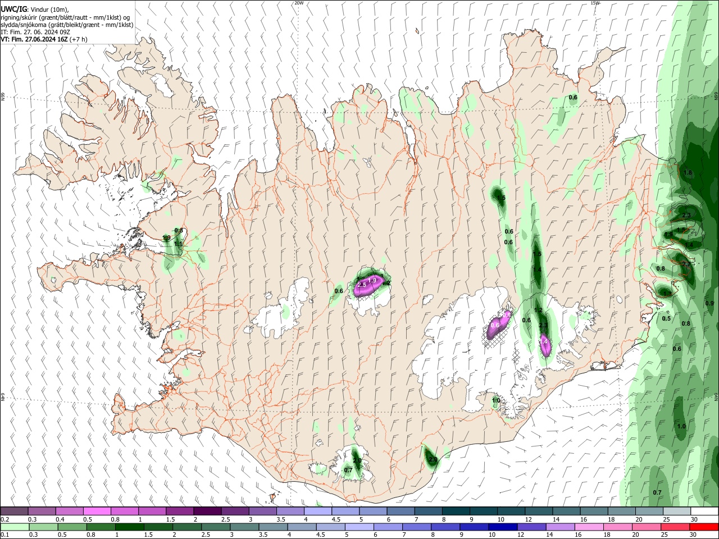This screenshot has height=539, width=719.
Task: Select the 'VT: Fim. 27.06.2024 16Z (+7 h)' line
Action: (43, 39)
